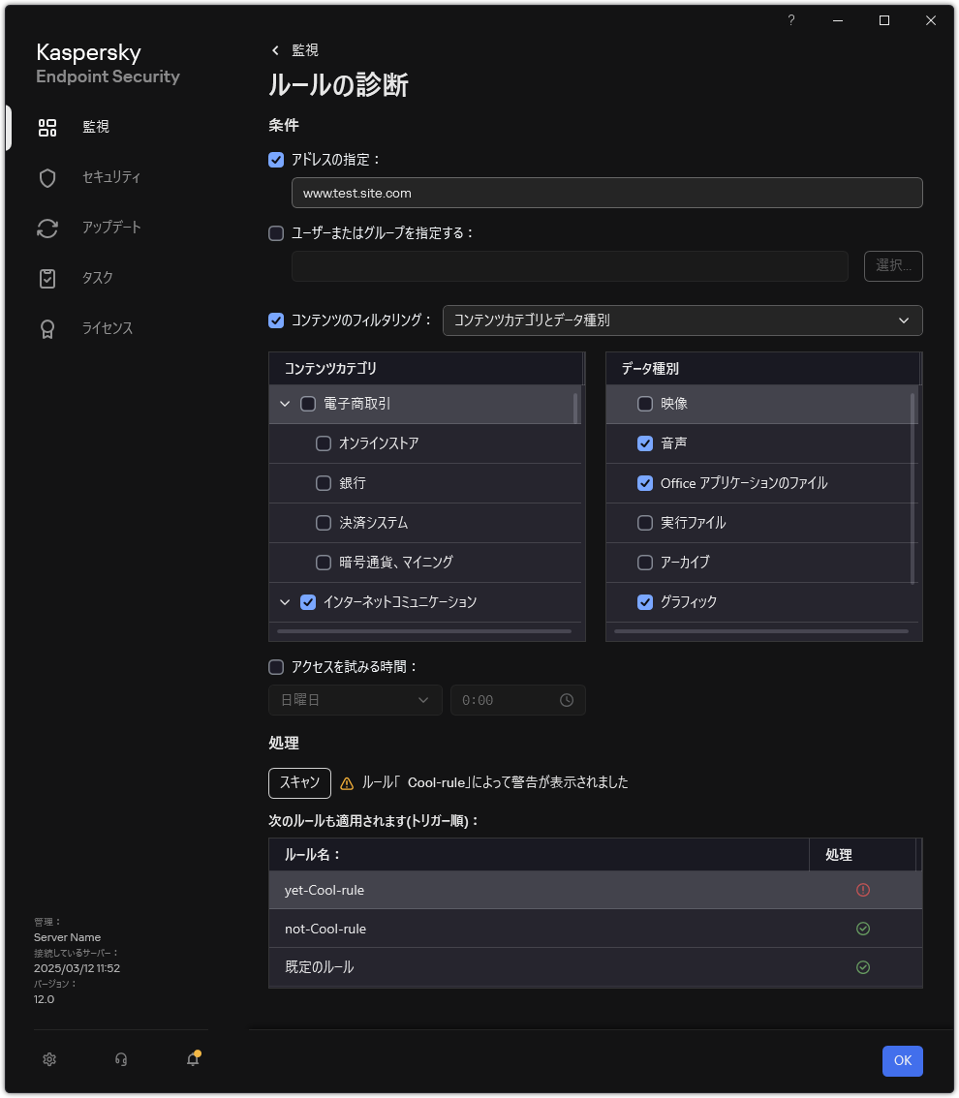Open notifications via the bell icon
Image resolution: width=959 pixels, height=1098 pixels.
click(x=192, y=1059)
